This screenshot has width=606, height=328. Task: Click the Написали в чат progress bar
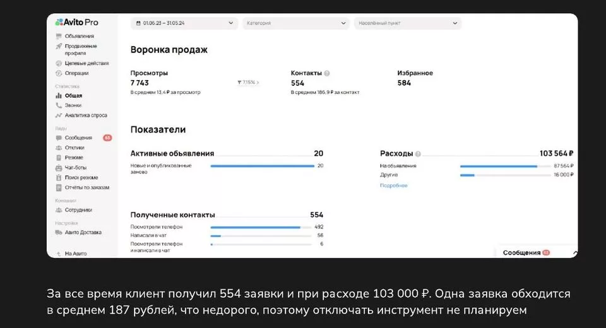click(x=261, y=236)
